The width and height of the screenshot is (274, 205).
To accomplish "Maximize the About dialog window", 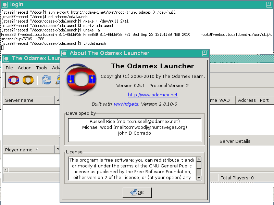I will (205, 53).
